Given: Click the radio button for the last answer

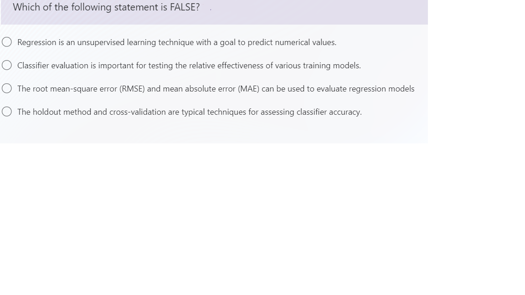Looking at the screenshot, I should pos(7,112).
